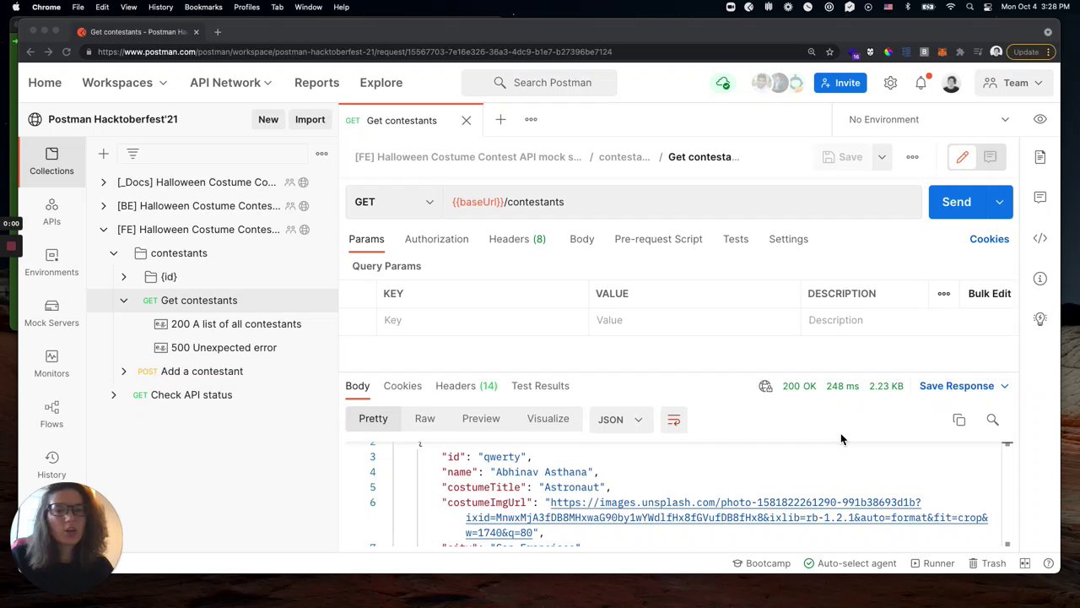Open a new request tab
Image resolution: width=1080 pixels, height=608 pixels.
(500, 120)
